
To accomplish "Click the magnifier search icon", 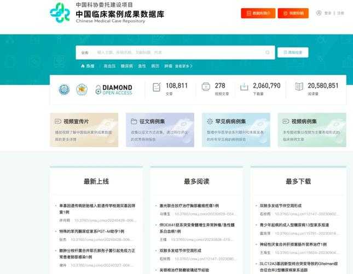I will (x=268, y=53).
